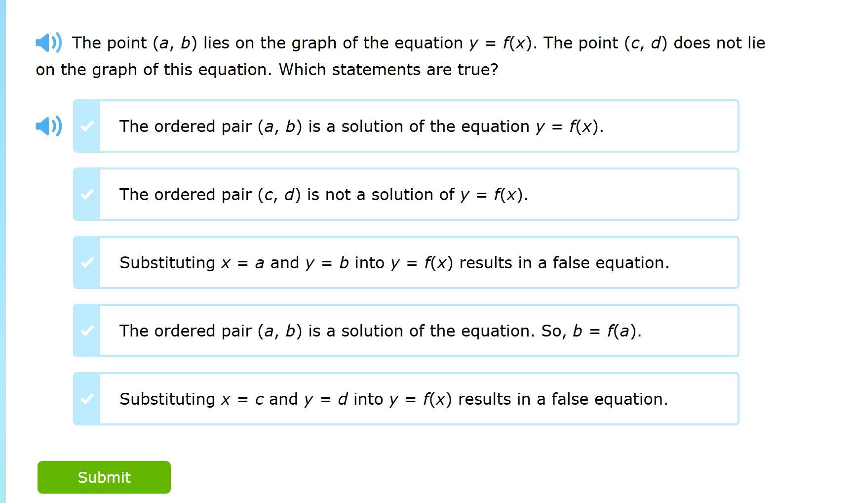
Task: Click the checkmark on the (a, b) solution statement
Action: (x=86, y=126)
